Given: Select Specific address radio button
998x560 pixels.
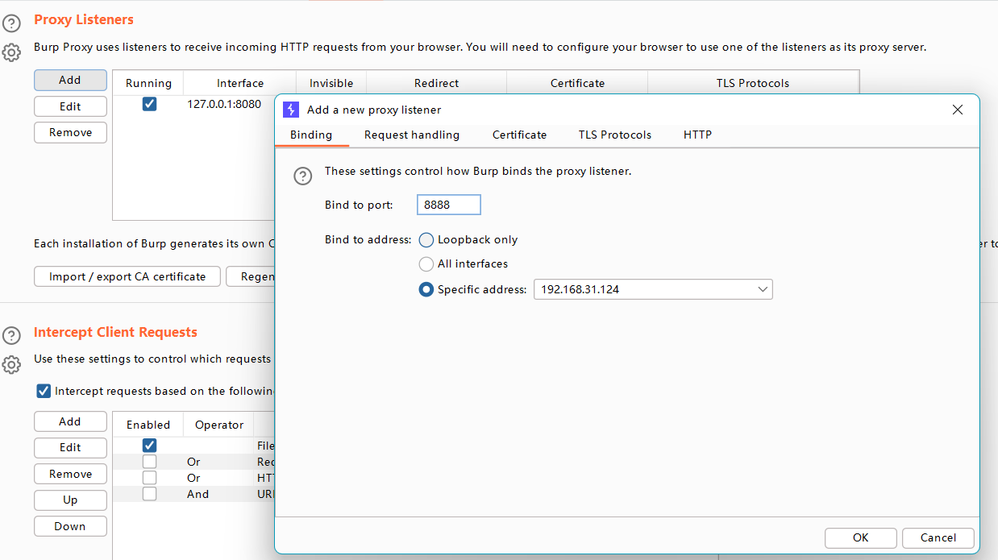Looking at the screenshot, I should coord(426,289).
